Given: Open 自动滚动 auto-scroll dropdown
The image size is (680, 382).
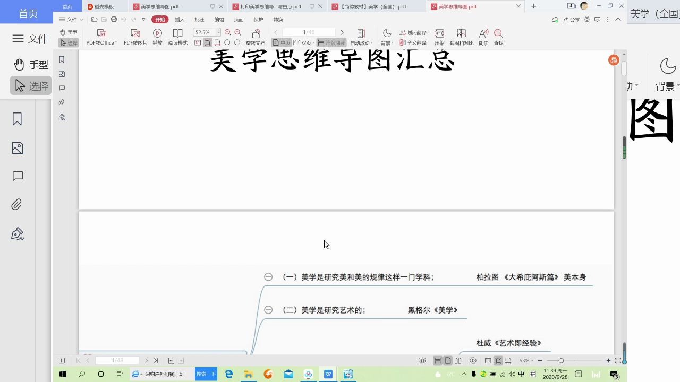Looking at the screenshot, I should pyautogui.click(x=361, y=37).
